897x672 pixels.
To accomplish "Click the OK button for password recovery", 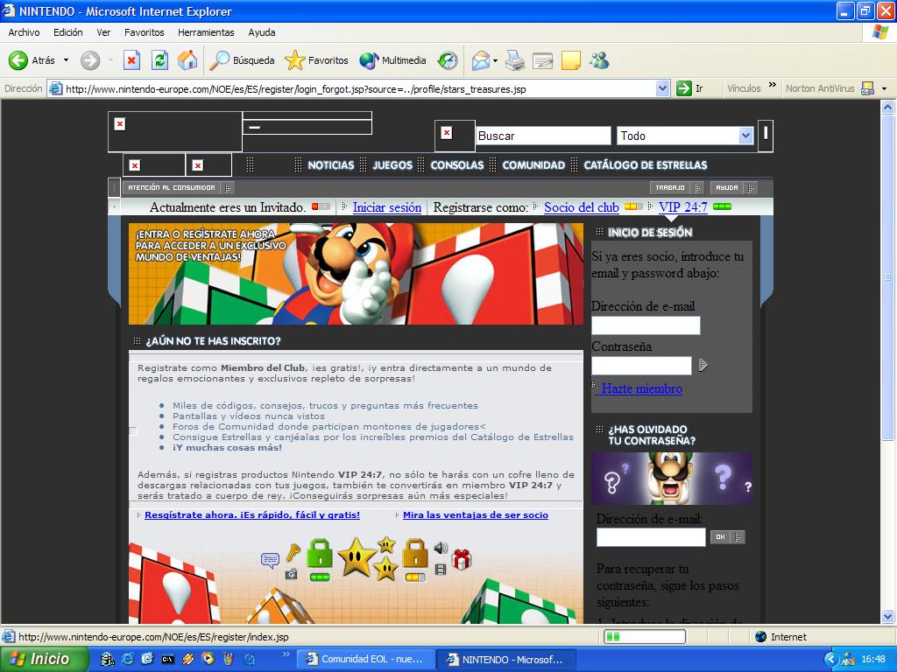I will coord(727,537).
